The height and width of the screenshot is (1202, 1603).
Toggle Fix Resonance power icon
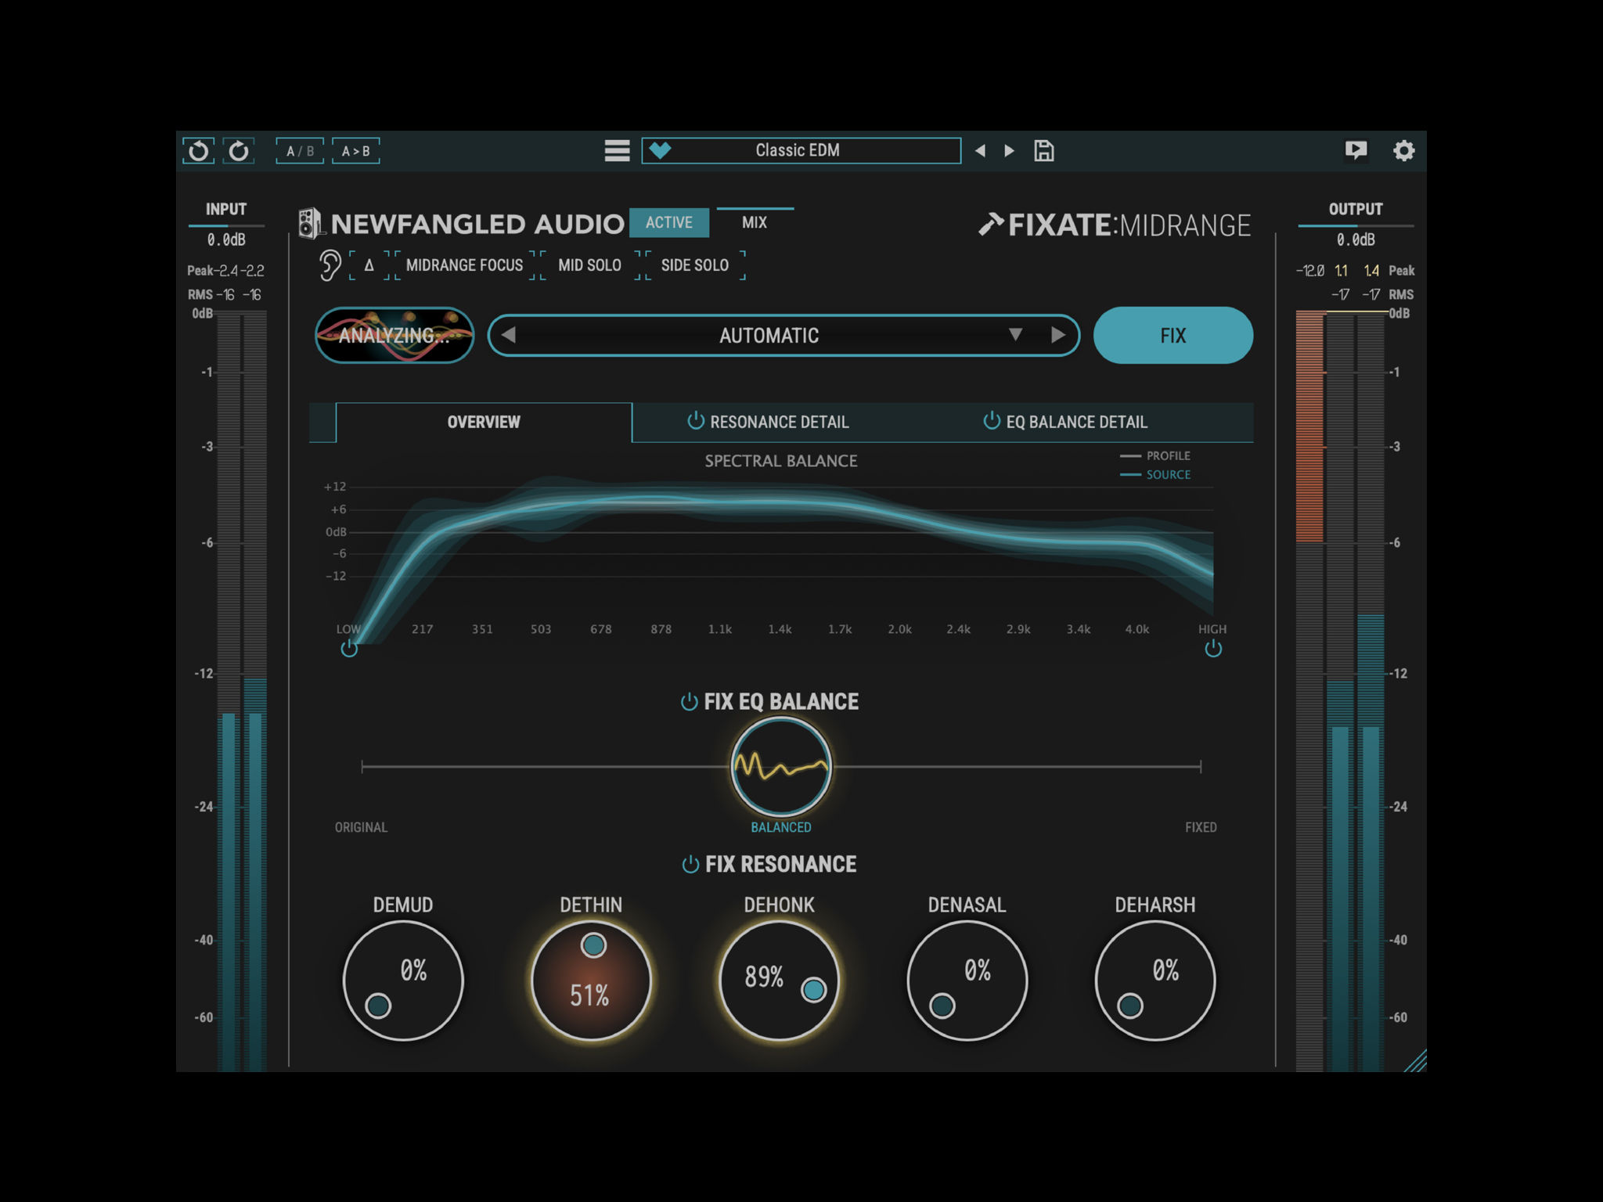690,865
